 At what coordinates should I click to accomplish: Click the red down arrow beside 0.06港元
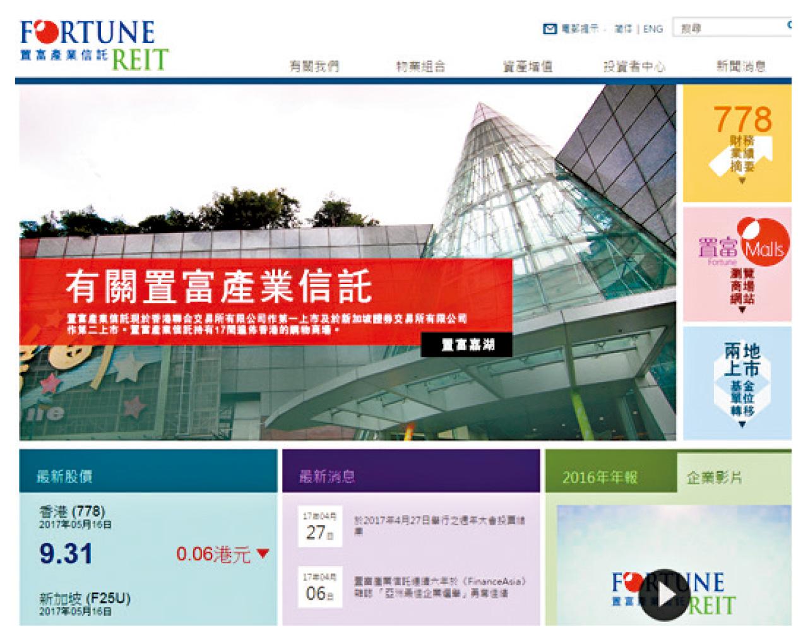[263, 554]
